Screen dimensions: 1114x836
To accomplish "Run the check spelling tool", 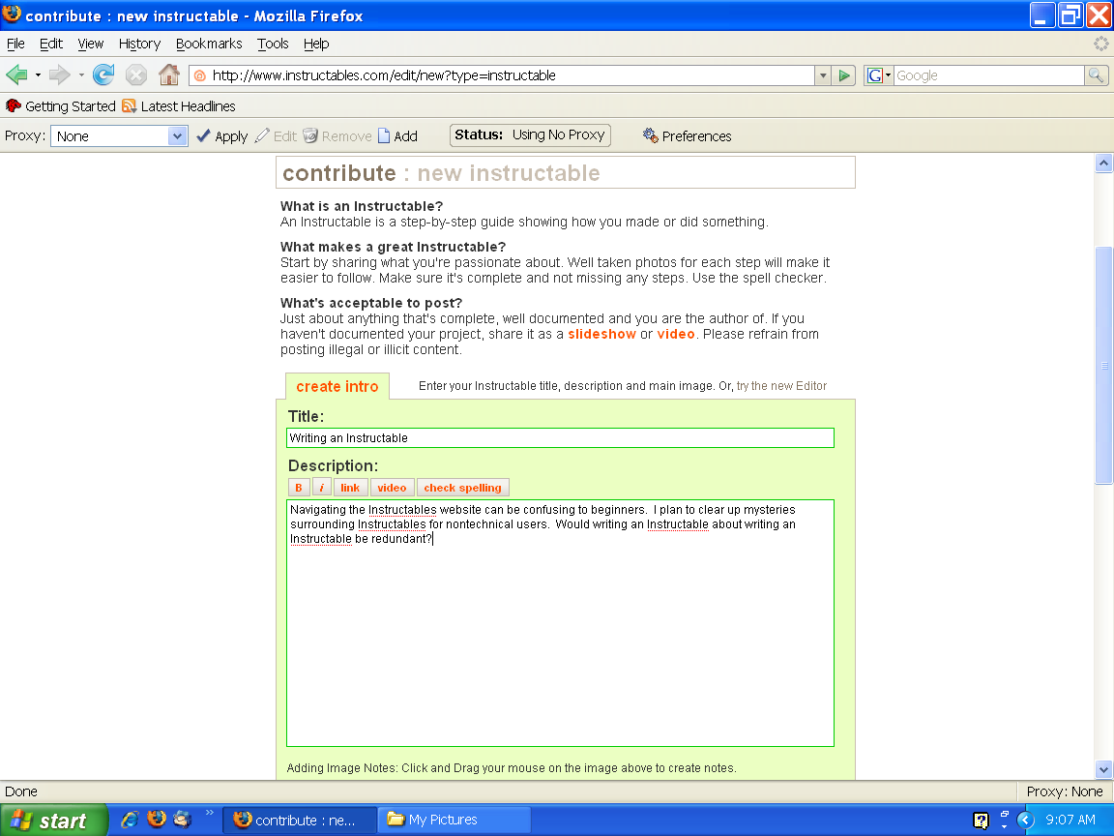I will [x=463, y=487].
